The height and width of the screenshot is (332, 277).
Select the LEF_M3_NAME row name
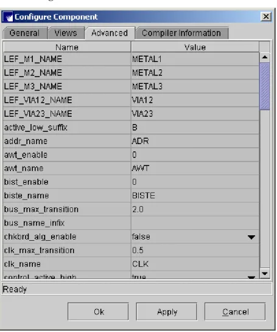(67, 86)
